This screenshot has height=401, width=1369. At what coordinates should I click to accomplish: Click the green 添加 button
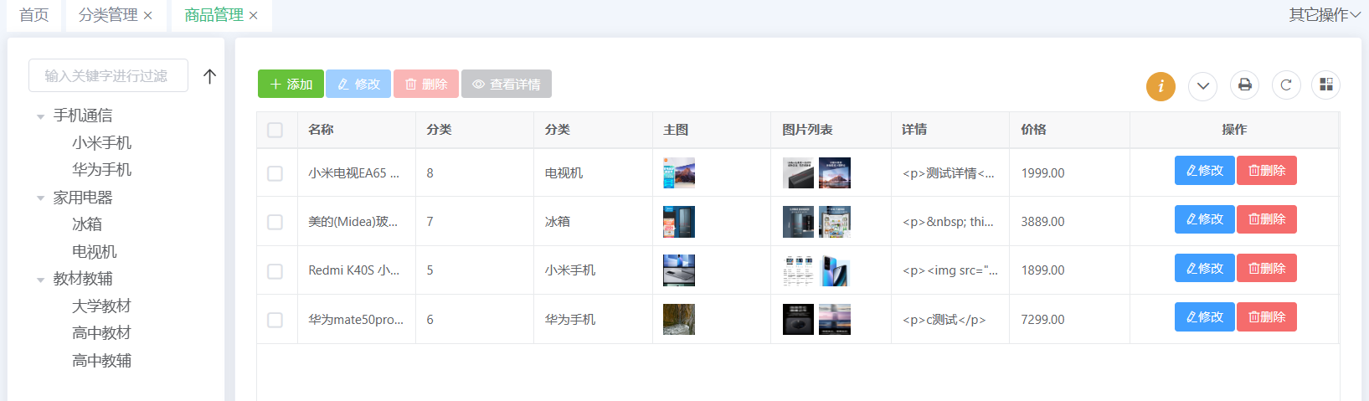click(x=291, y=84)
